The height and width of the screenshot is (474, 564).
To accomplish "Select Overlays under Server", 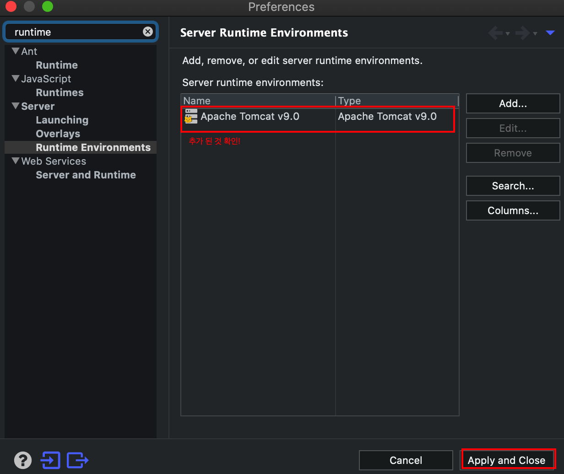I will click(58, 134).
